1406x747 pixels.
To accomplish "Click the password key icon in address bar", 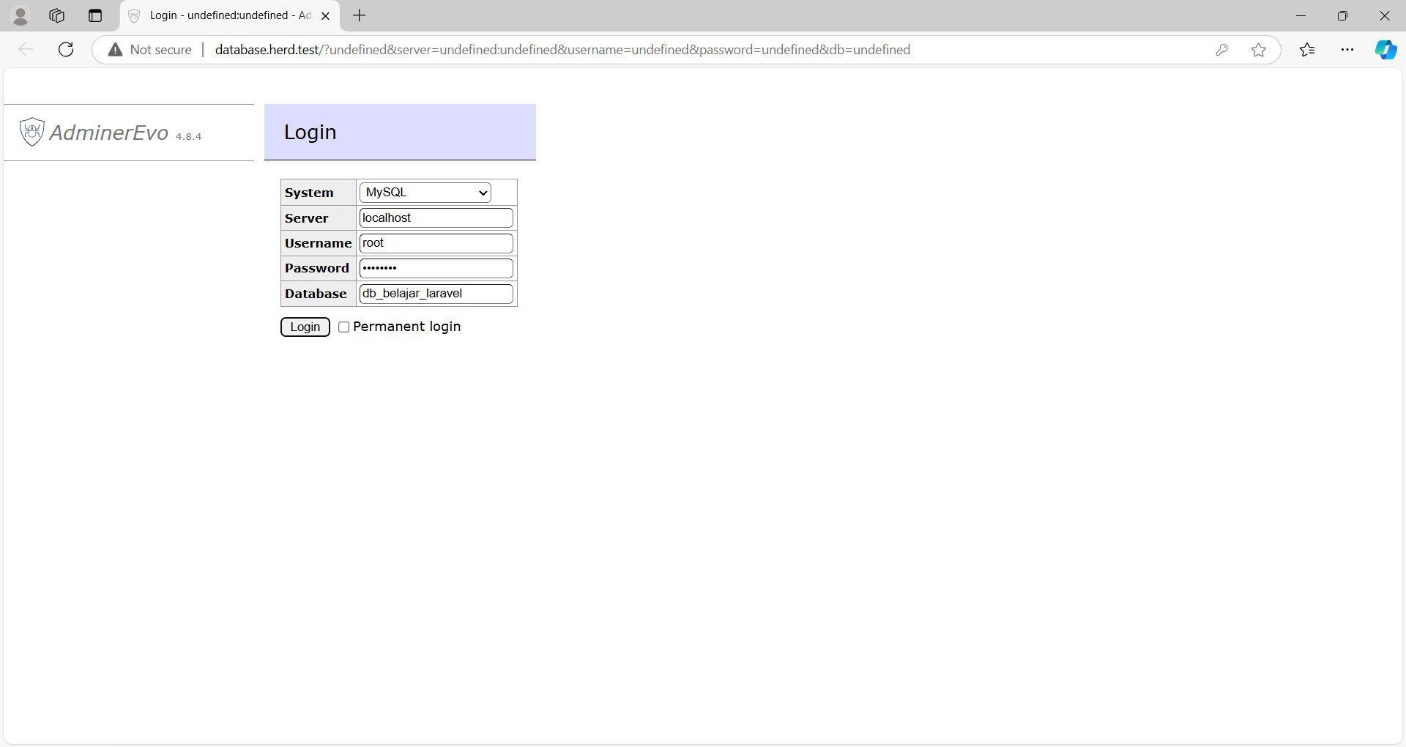I will tap(1222, 49).
